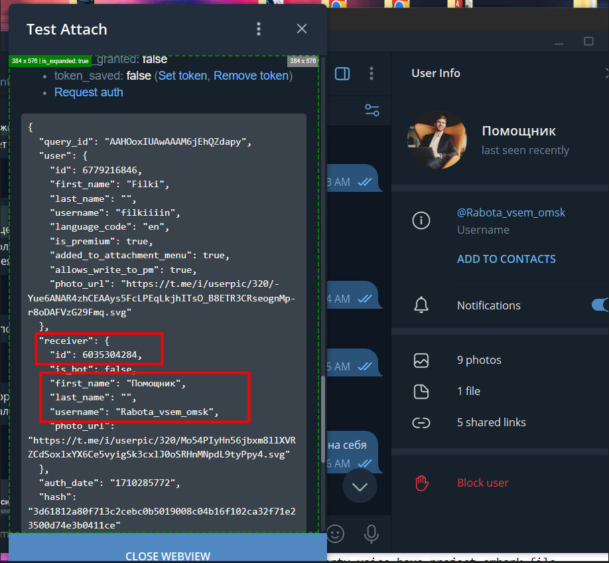Click the Notifications bell icon
This screenshot has height=563, width=609.
tap(421, 305)
